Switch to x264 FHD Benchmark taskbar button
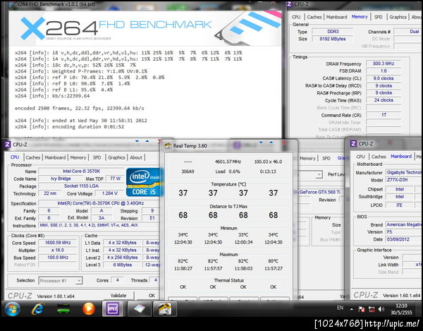This screenshot has width=423, height=331. click(x=139, y=308)
